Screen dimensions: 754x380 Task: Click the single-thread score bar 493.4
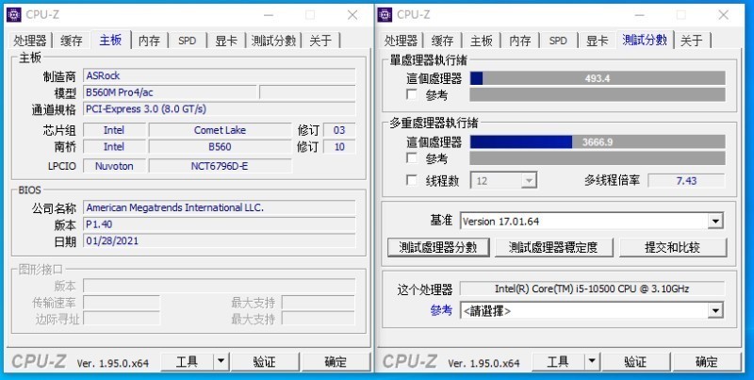[x=598, y=78]
